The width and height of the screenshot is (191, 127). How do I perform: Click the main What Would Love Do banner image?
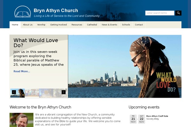(x=125, y=66)
